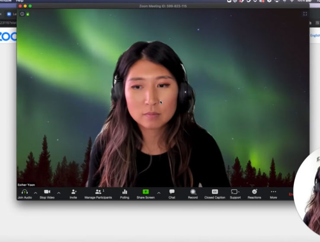Launch Polling from the meeting toolbar
Image resolution: width=320 pixels, height=242 pixels.
pyautogui.click(x=125, y=192)
